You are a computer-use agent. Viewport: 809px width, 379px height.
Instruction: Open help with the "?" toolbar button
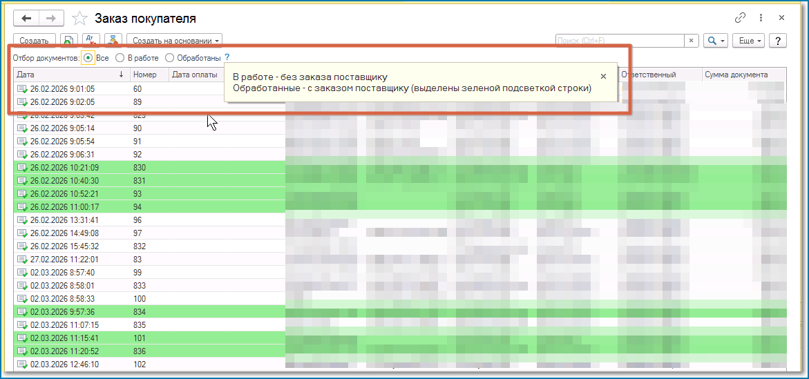(x=778, y=41)
